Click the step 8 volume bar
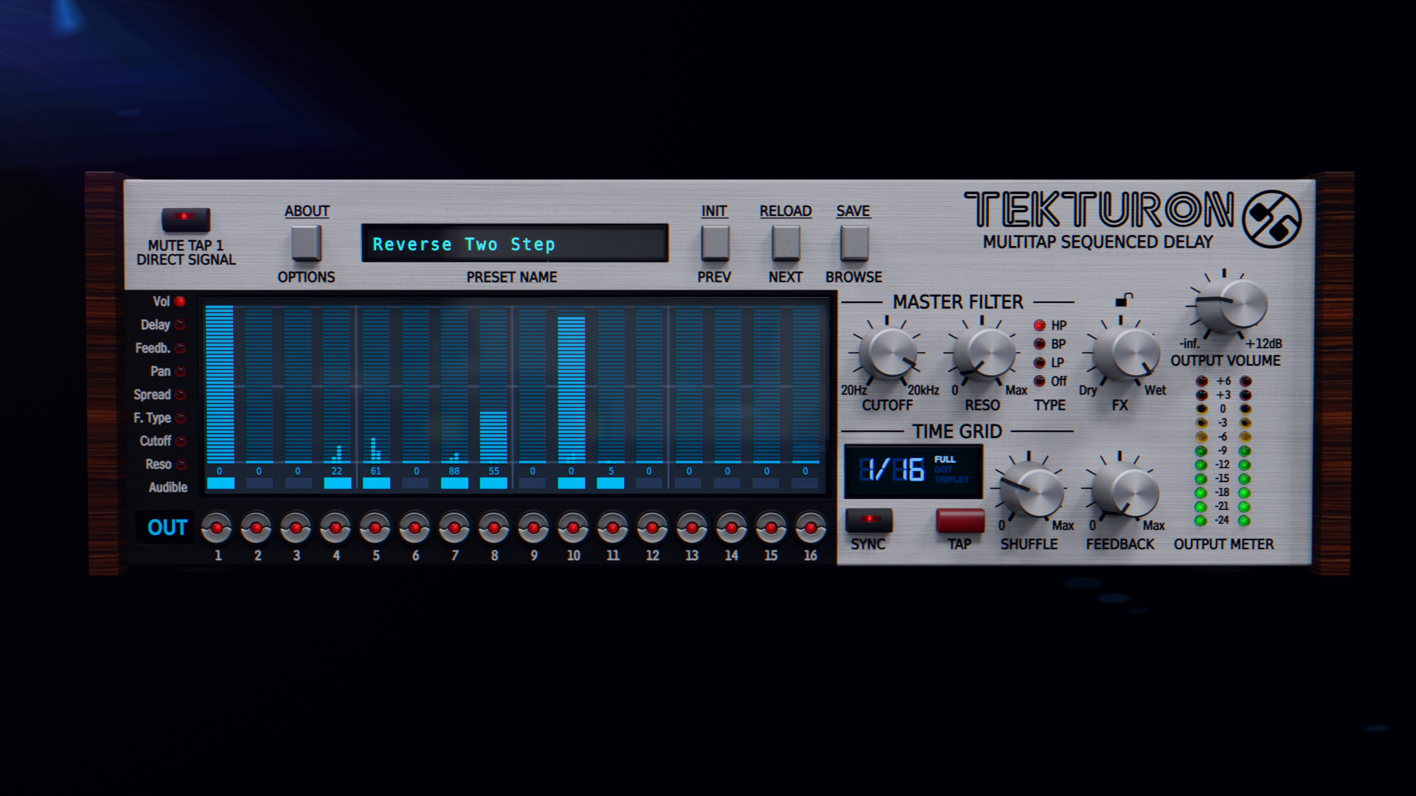Screen dimensions: 1416x796 point(493,436)
